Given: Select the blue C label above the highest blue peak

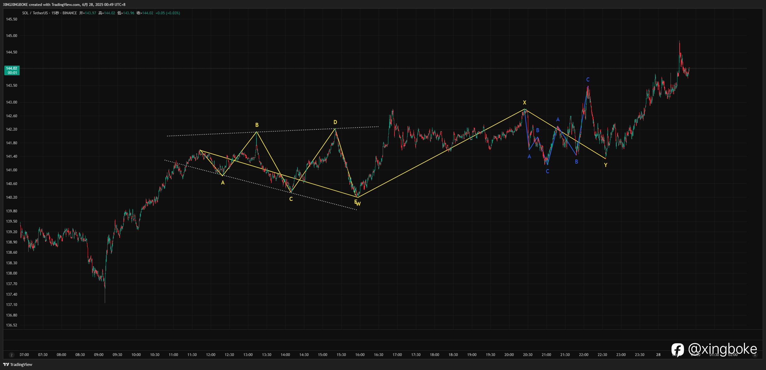Looking at the screenshot, I should pos(588,80).
